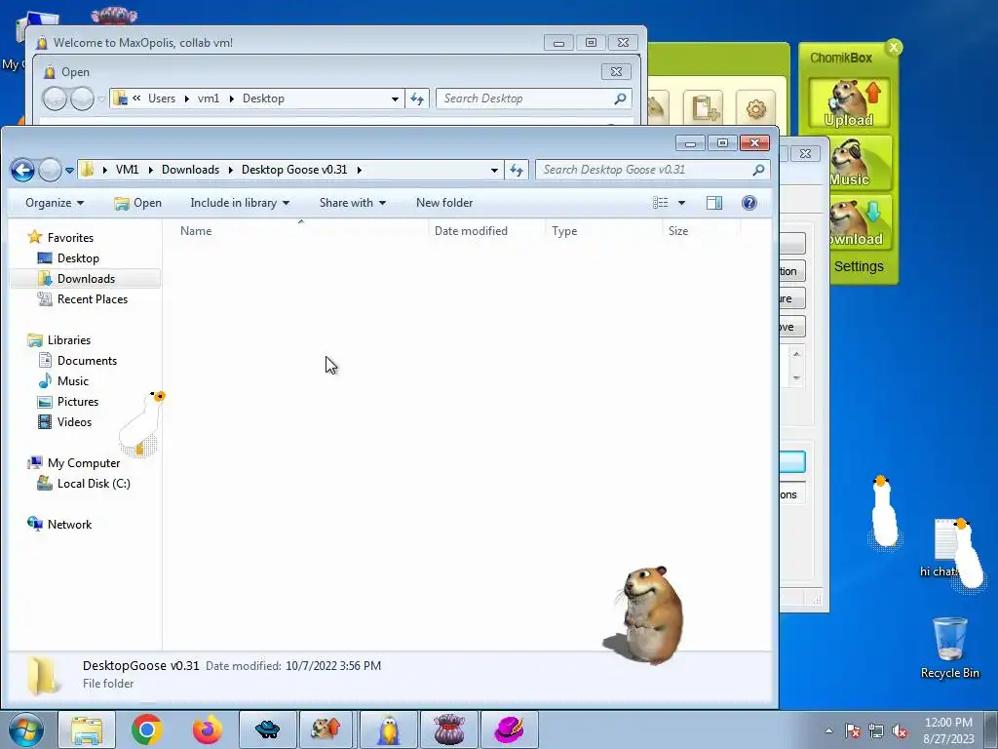The width and height of the screenshot is (998, 749).
Task: Select the Recycle Bin desktop icon
Action: click(950, 648)
